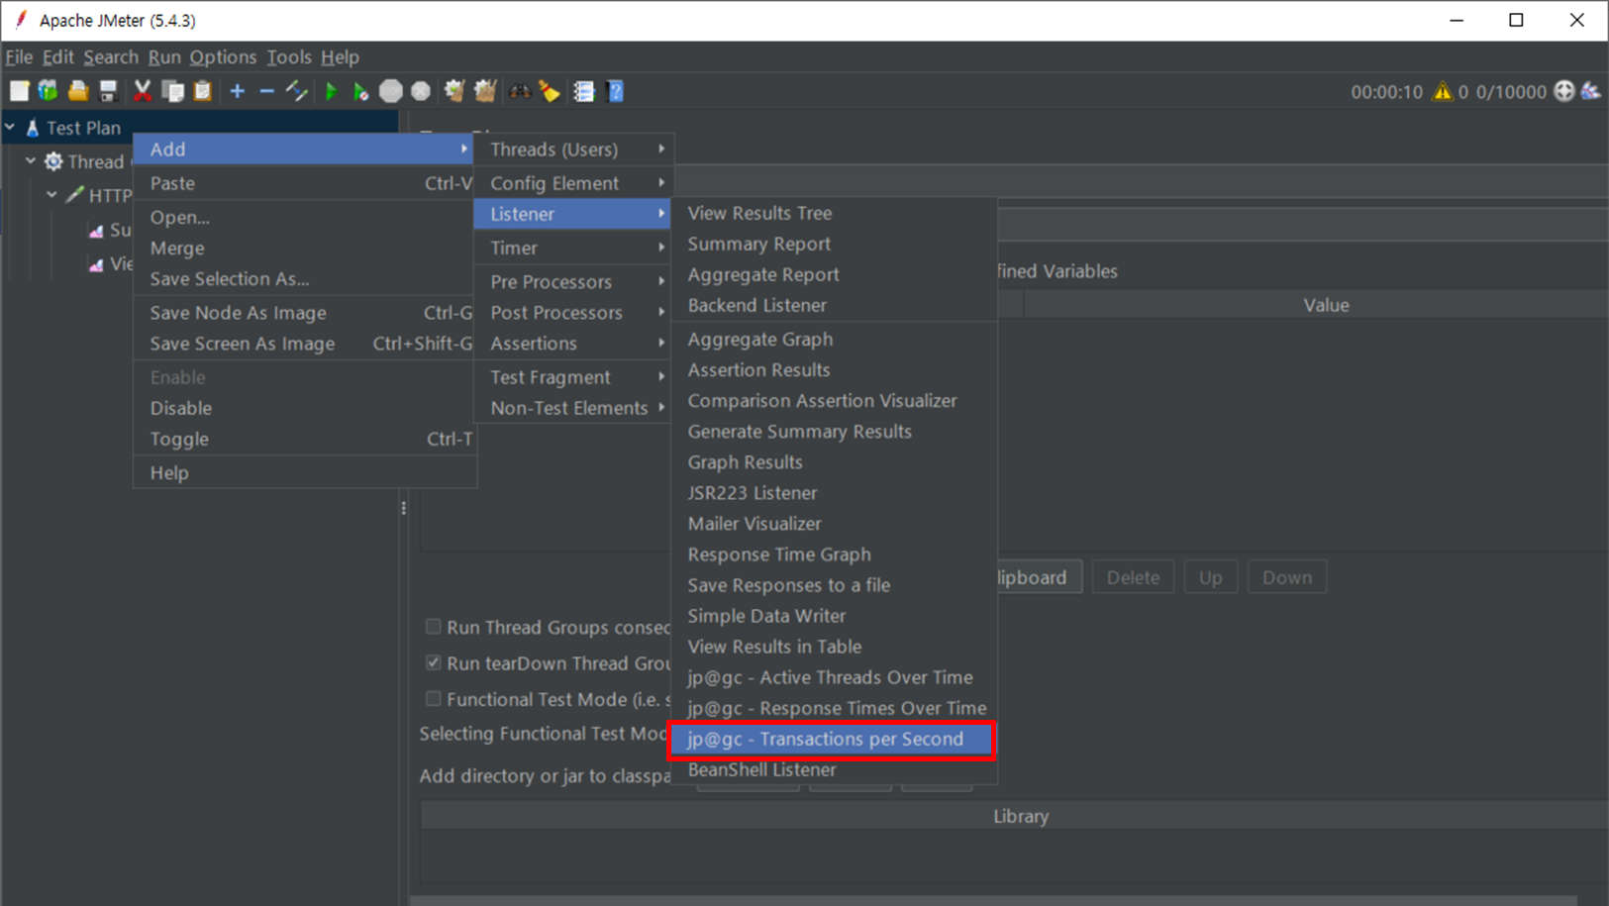
Task: Expand the Timer submenu
Action: click(x=573, y=248)
